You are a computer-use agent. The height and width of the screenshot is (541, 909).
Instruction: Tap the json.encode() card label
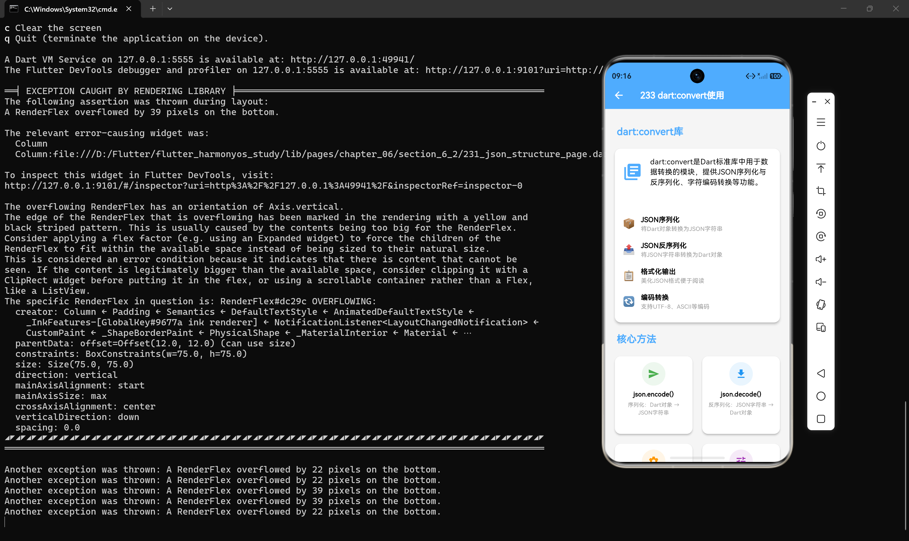(x=653, y=394)
